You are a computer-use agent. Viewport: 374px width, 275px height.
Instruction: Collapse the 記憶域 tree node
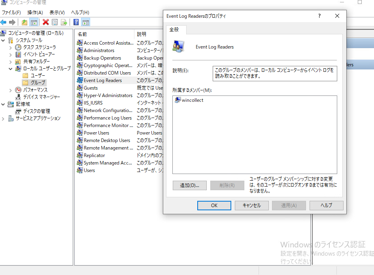pos(3,104)
